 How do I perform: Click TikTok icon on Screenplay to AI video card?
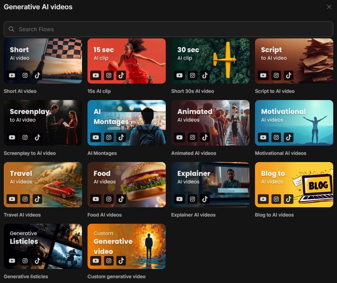[x=37, y=137]
